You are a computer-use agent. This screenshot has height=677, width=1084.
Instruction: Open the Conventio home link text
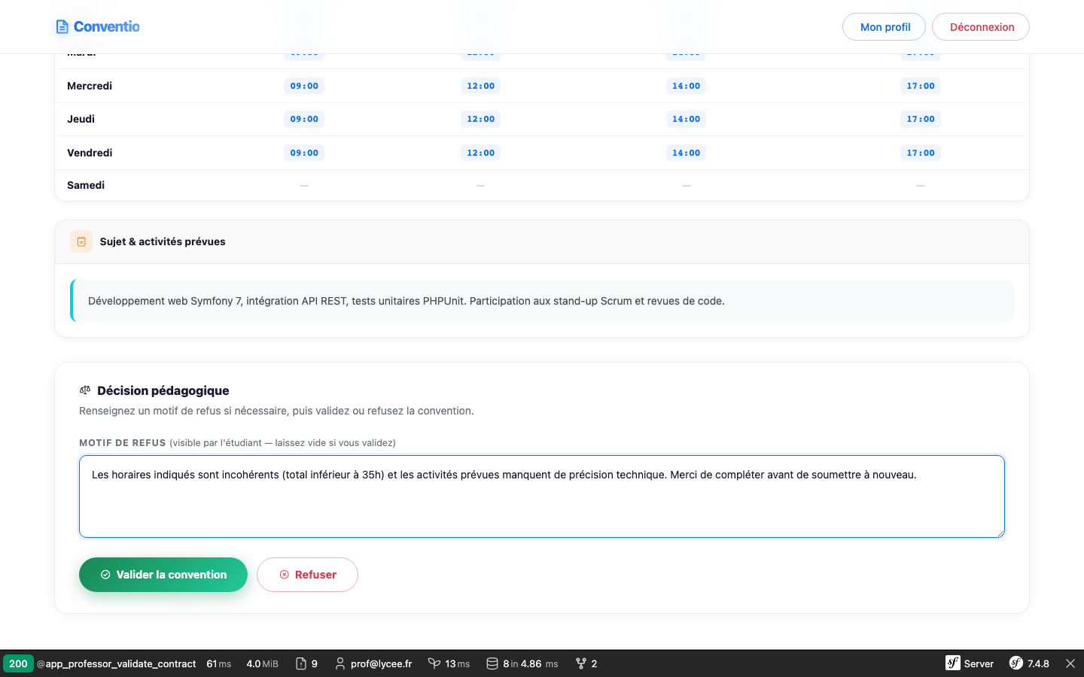(x=106, y=27)
